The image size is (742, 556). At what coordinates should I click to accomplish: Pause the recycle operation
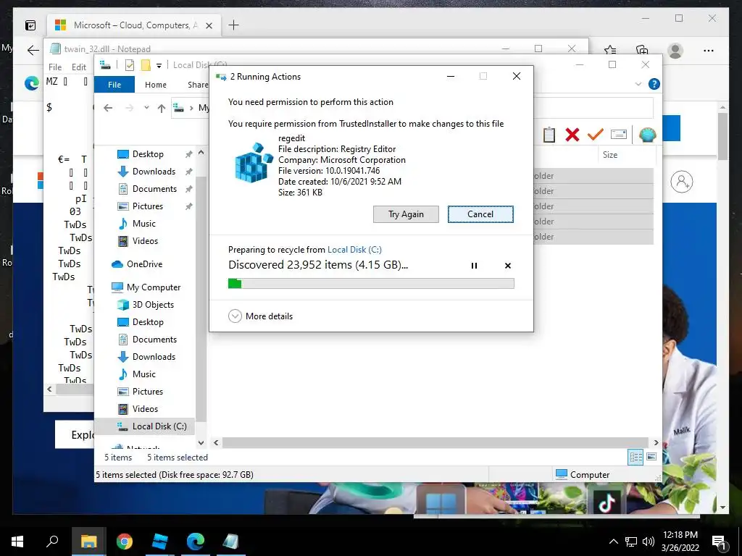coord(474,266)
